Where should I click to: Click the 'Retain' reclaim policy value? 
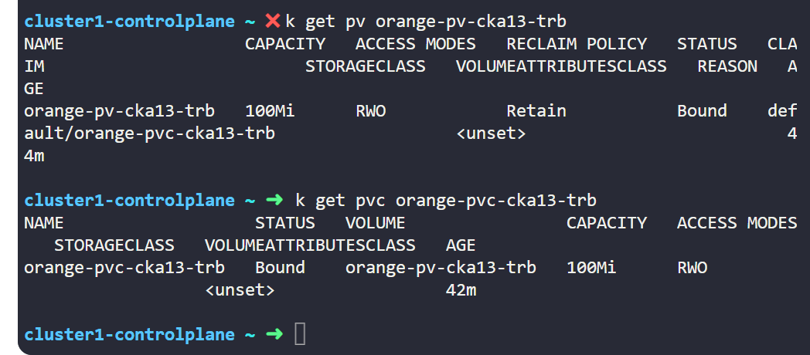click(x=536, y=111)
